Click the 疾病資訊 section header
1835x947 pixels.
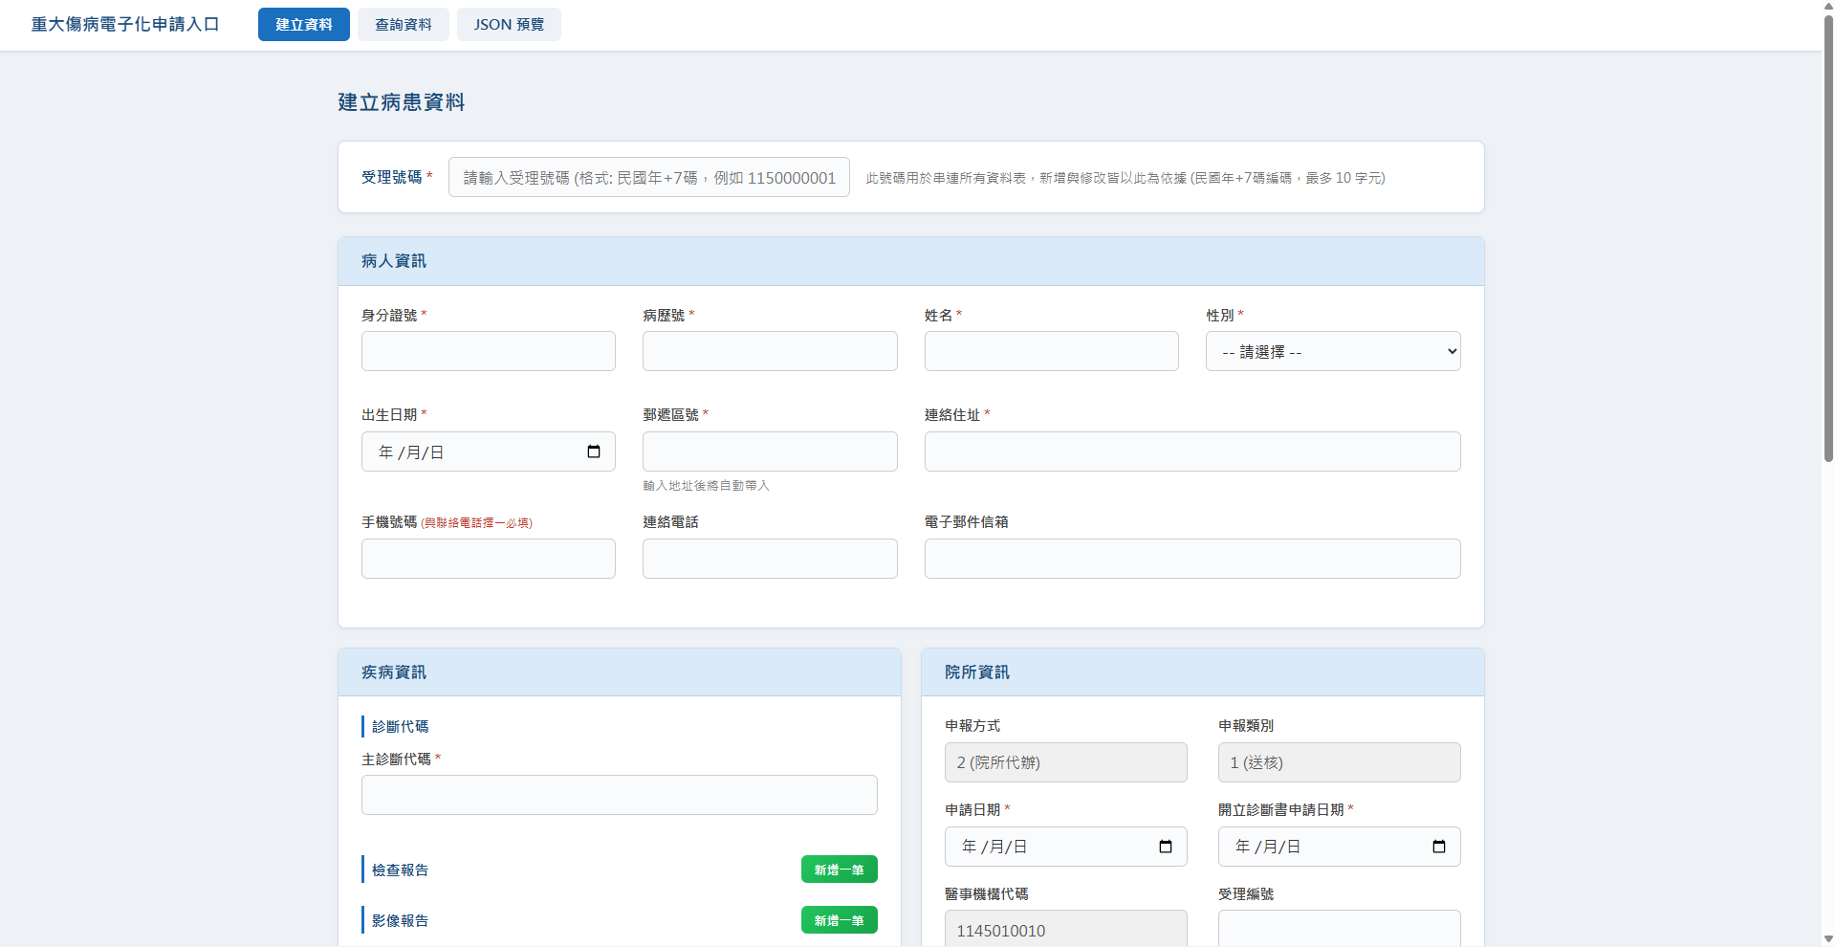620,672
